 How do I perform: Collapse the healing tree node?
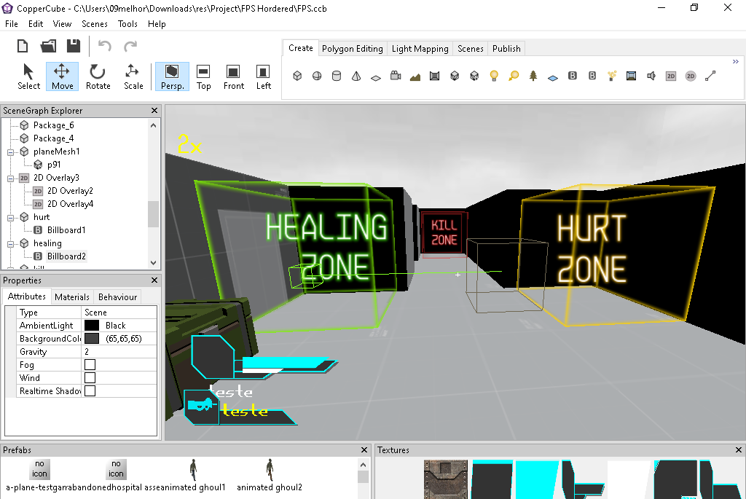pyautogui.click(x=10, y=244)
